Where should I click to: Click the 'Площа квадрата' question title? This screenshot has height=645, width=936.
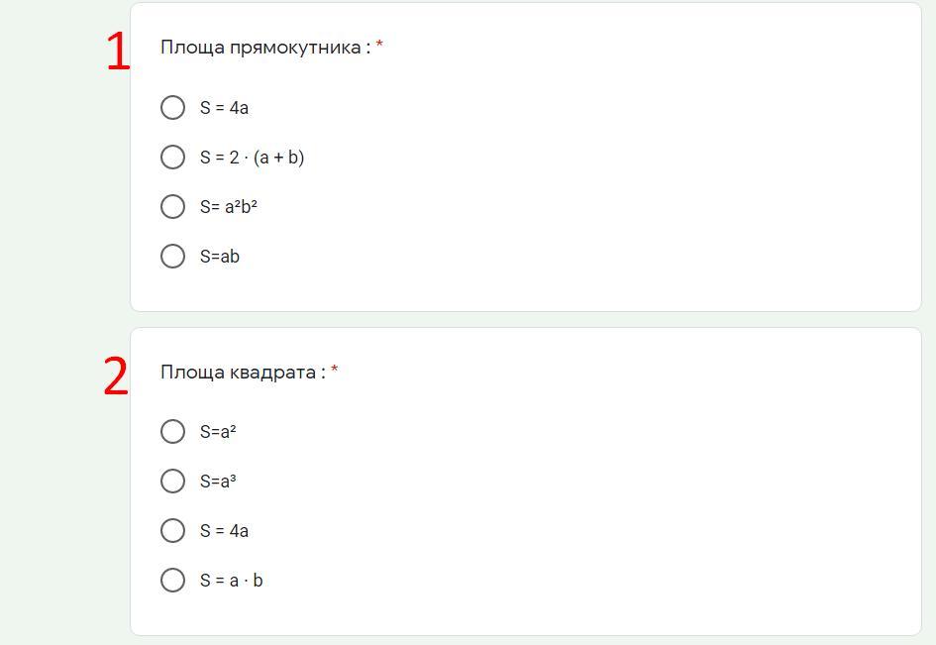point(242,373)
